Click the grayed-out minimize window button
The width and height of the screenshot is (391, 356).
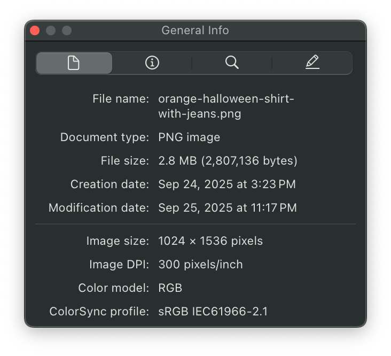click(51, 30)
